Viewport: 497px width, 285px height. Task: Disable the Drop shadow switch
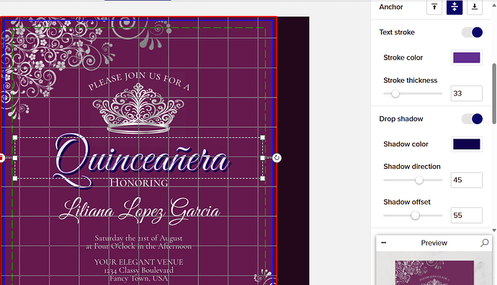click(x=472, y=118)
